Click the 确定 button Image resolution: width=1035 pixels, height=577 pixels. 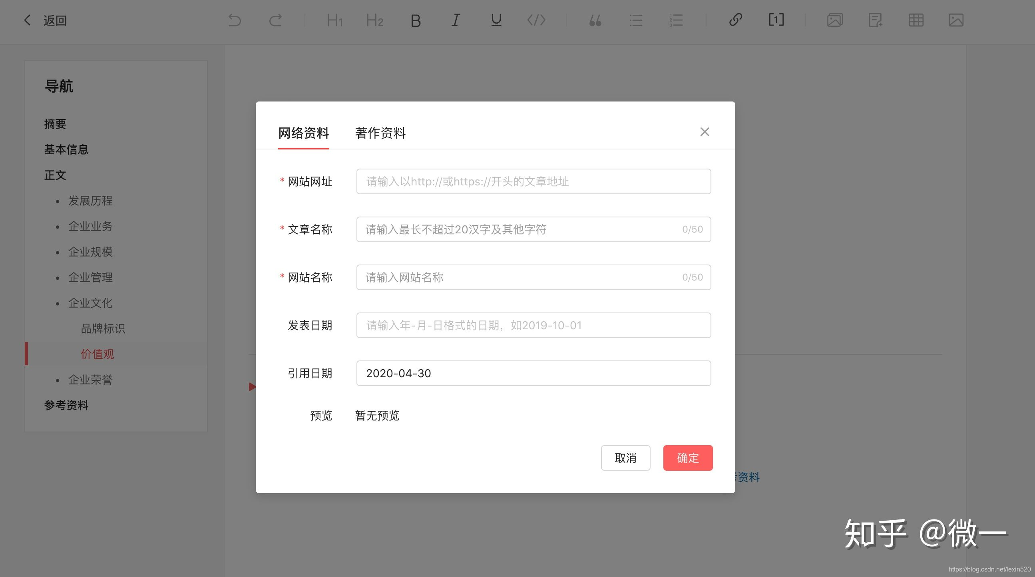pyautogui.click(x=688, y=458)
